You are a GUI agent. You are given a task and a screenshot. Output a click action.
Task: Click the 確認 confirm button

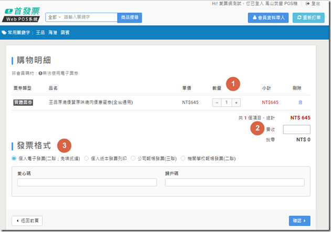[300, 220]
